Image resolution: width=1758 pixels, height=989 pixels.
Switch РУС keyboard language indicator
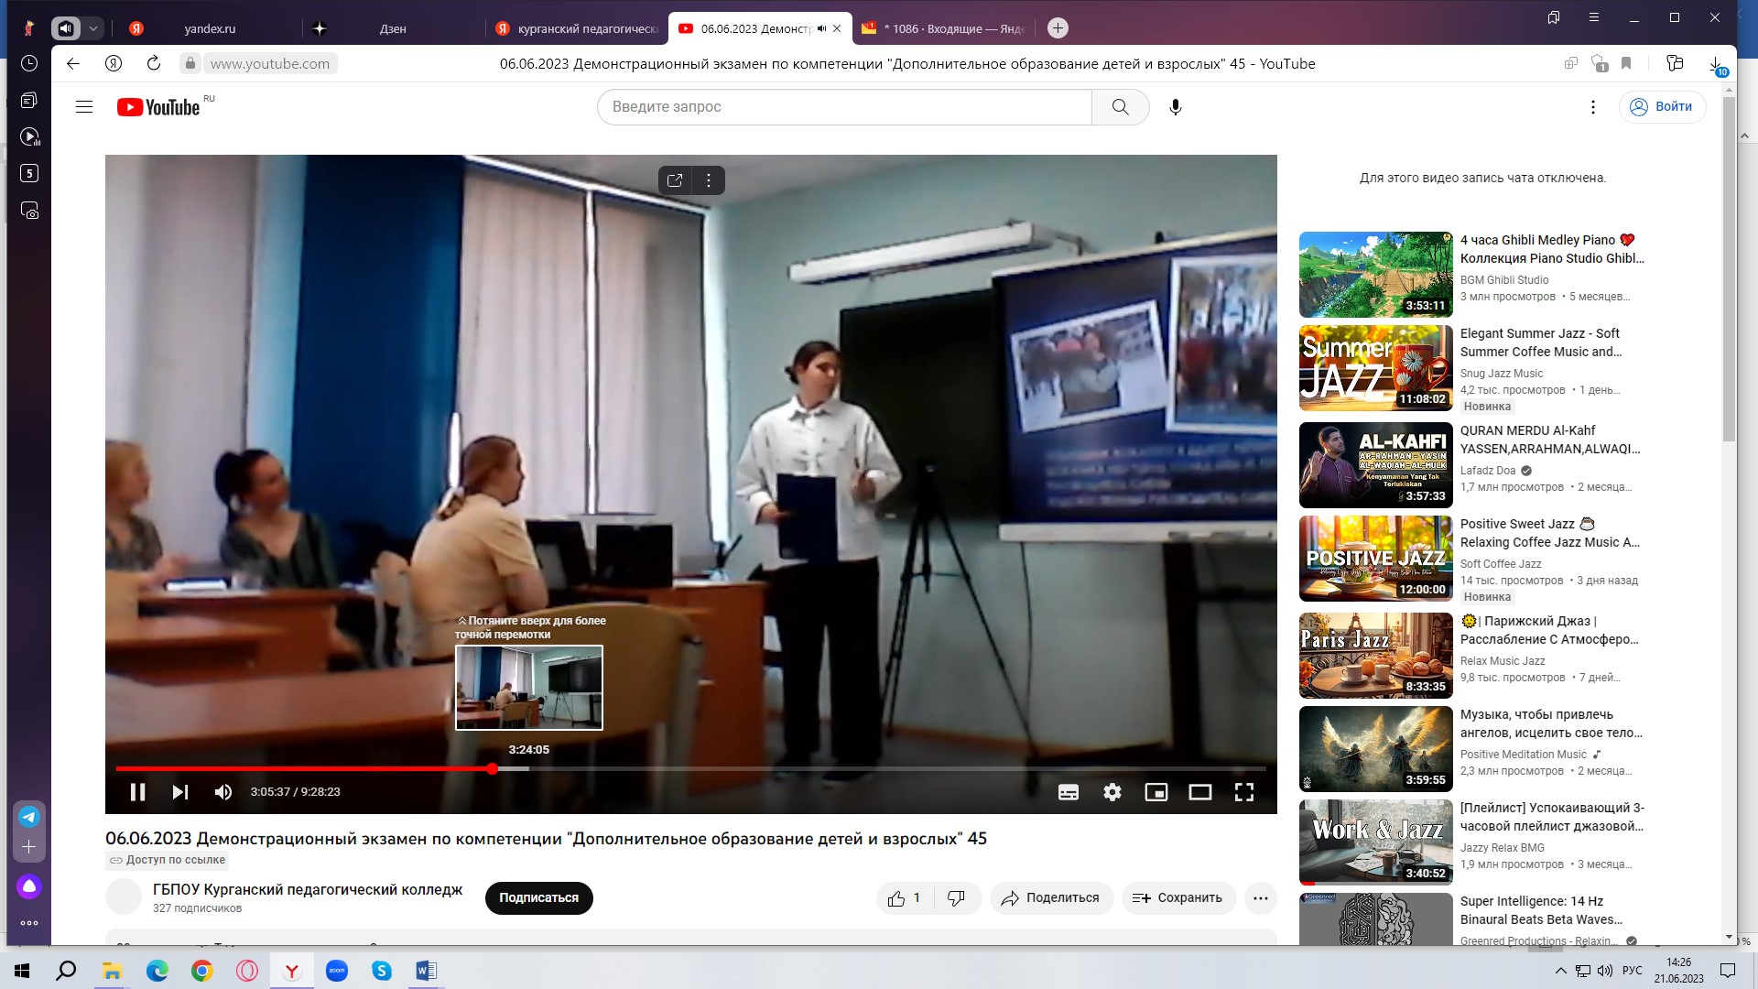(1632, 971)
